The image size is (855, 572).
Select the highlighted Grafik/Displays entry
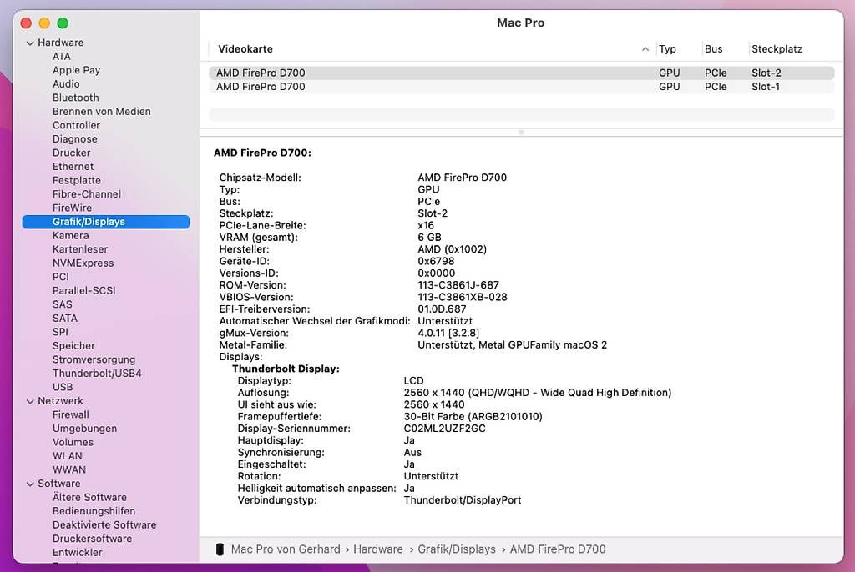pyautogui.click(x=106, y=222)
